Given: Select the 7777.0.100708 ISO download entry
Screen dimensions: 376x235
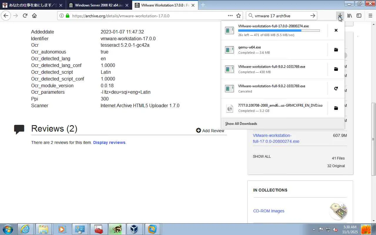Looking at the screenshot, I should 274,108.
